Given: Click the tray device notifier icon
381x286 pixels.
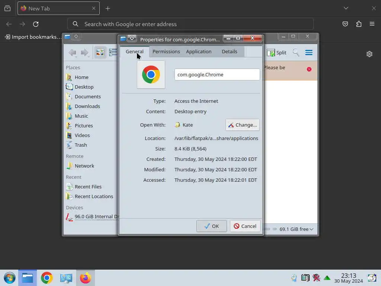Looking at the screenshot, I should coord(294,278).
